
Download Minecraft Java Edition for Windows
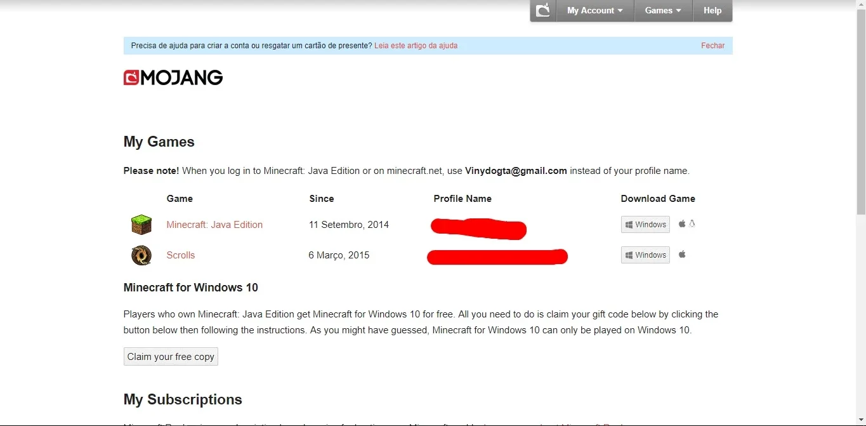click(645, 224)
